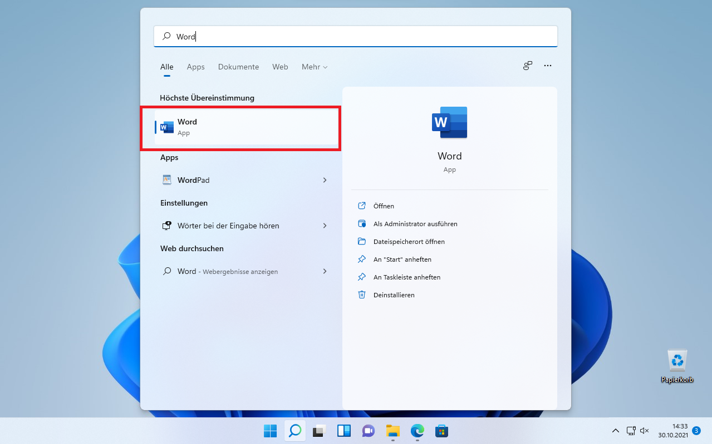Toggle the muted volume icon in tray
The height and width of the screenshot is (444, 712).
tap(645, 431)
